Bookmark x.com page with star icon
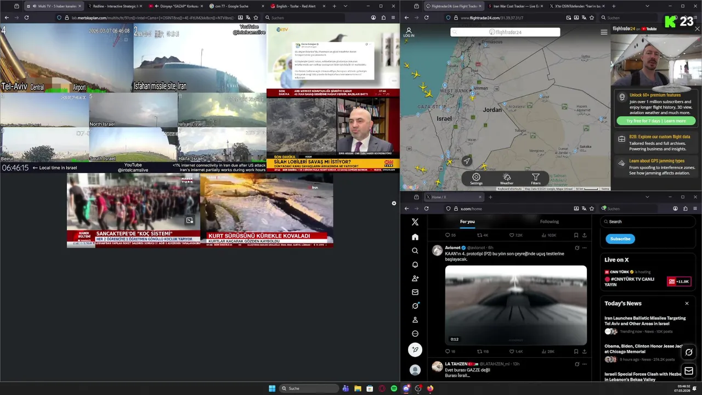702x395 pixels. 592,208
